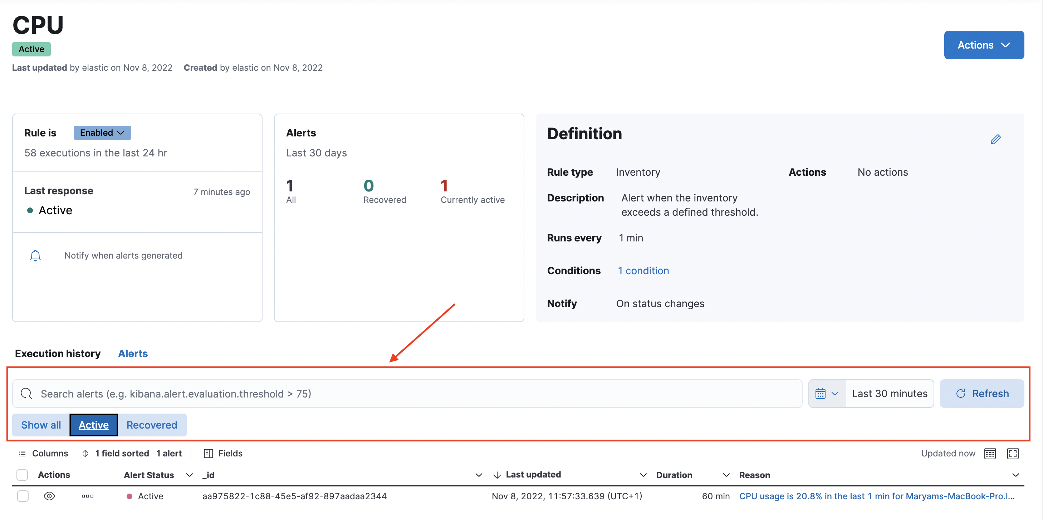Click into the Search alerts input field
This screenshot has height=520, width=1043.
pyautogui.click(x=405, y=394)
